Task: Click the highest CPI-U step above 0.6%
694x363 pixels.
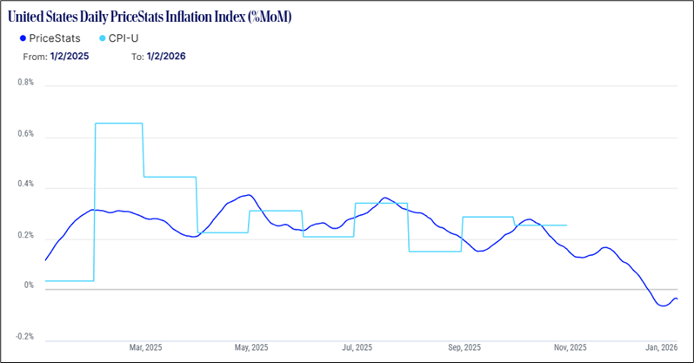Action: (118, 124)
